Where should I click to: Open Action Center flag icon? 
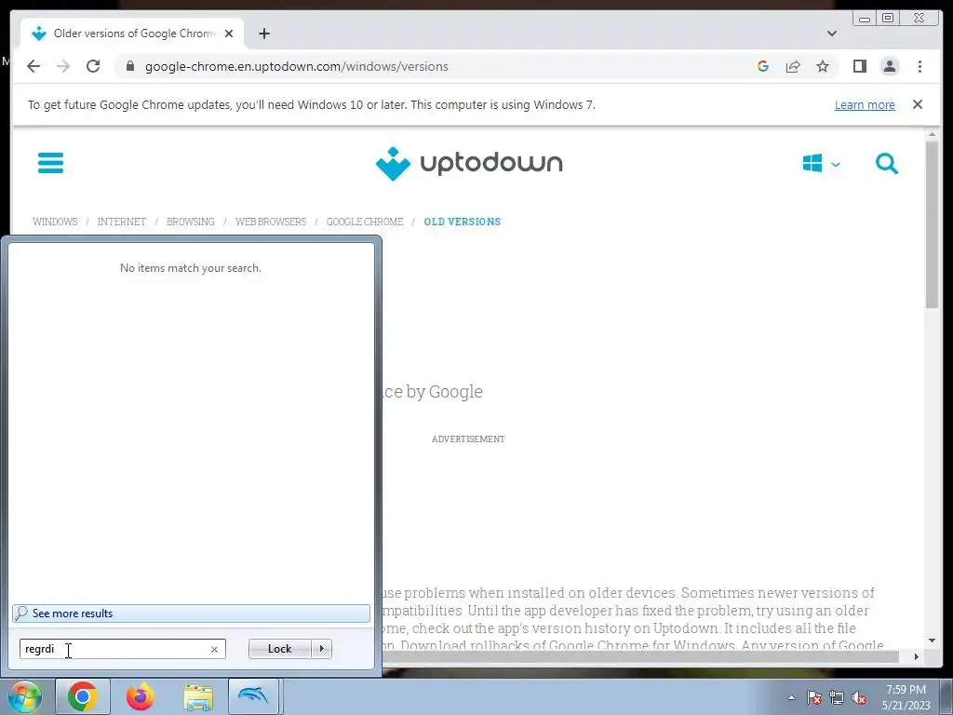tap(814, 698)
